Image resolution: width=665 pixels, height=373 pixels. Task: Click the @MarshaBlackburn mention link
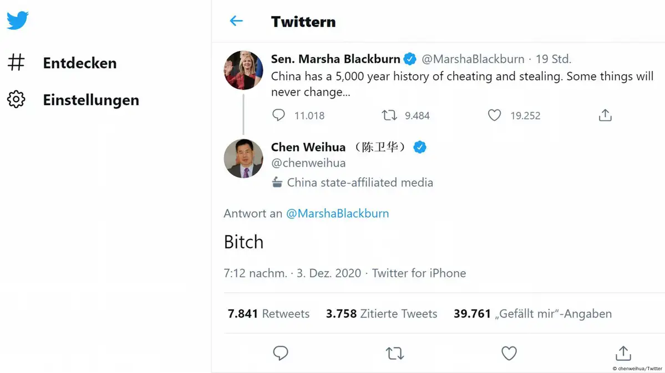[x=337, y=214]
